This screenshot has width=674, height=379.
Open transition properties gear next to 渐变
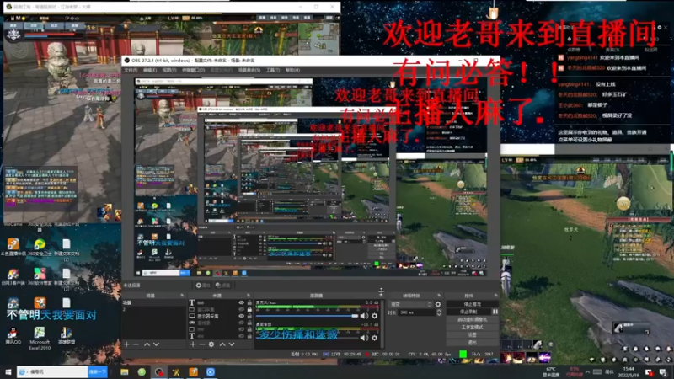click(x=438, y=304)
